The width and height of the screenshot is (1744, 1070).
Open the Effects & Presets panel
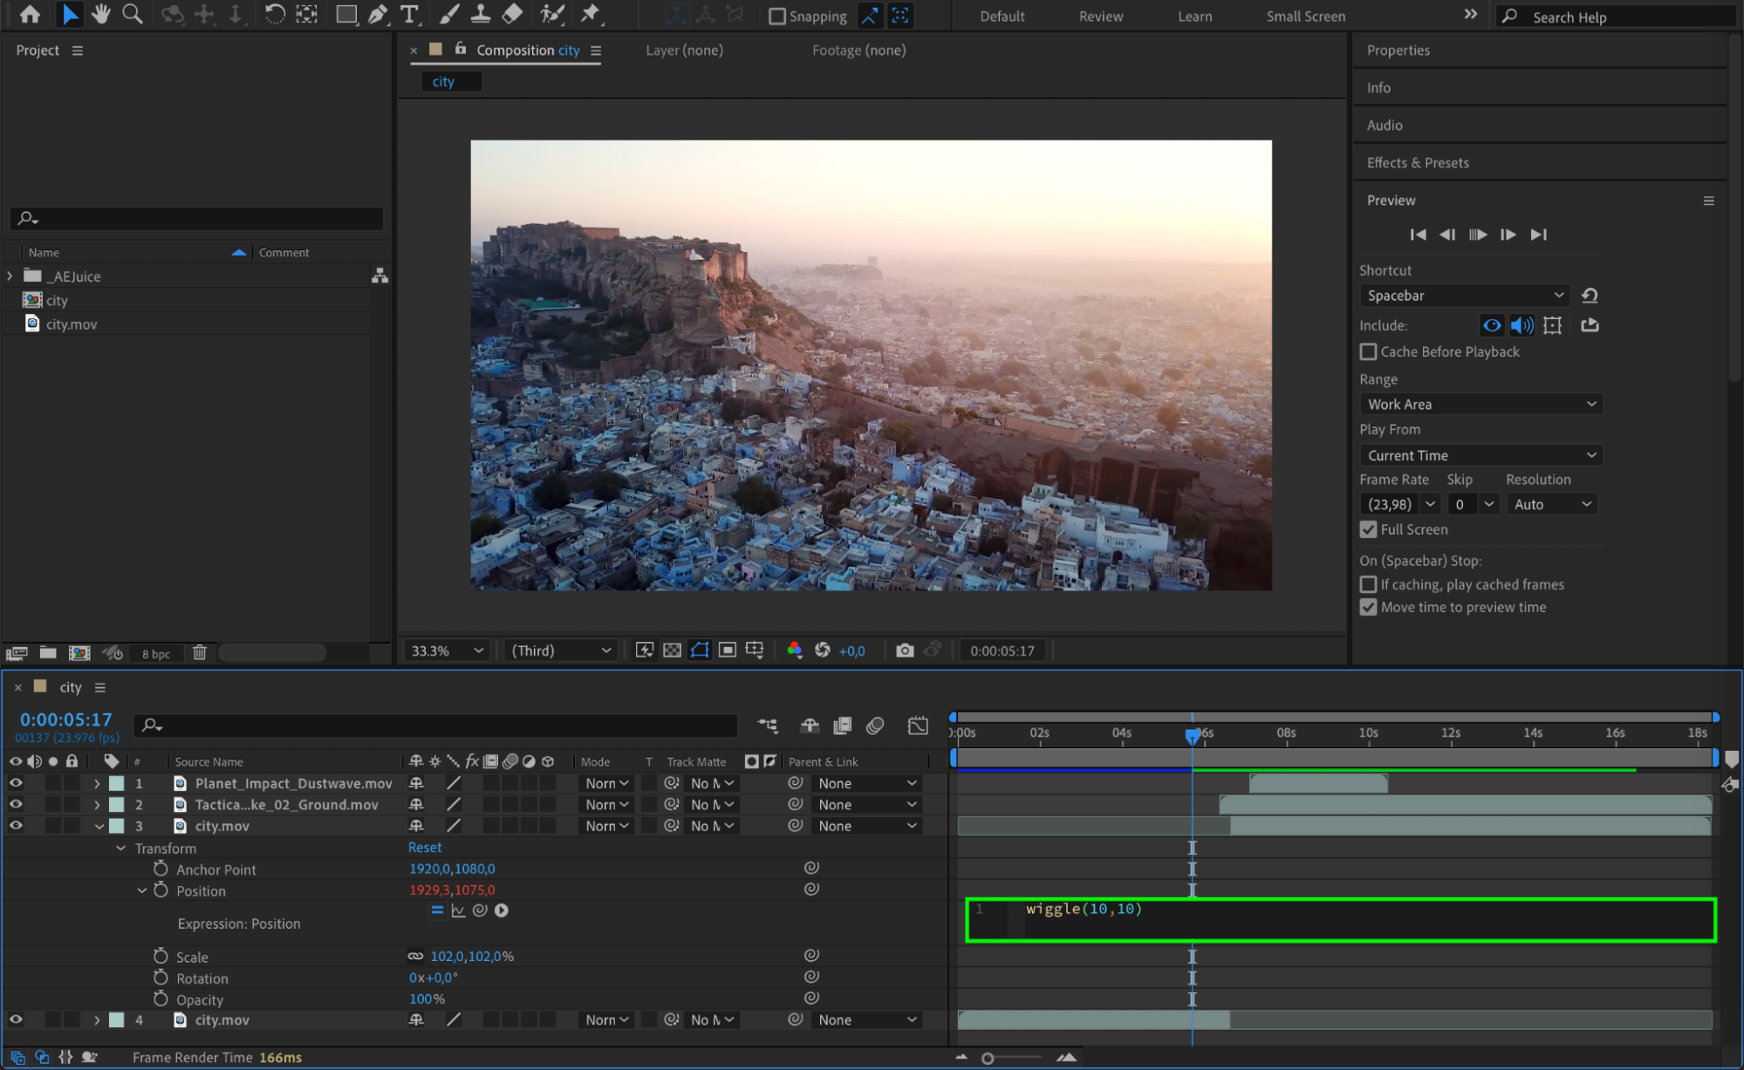(x=1417, y=163)
